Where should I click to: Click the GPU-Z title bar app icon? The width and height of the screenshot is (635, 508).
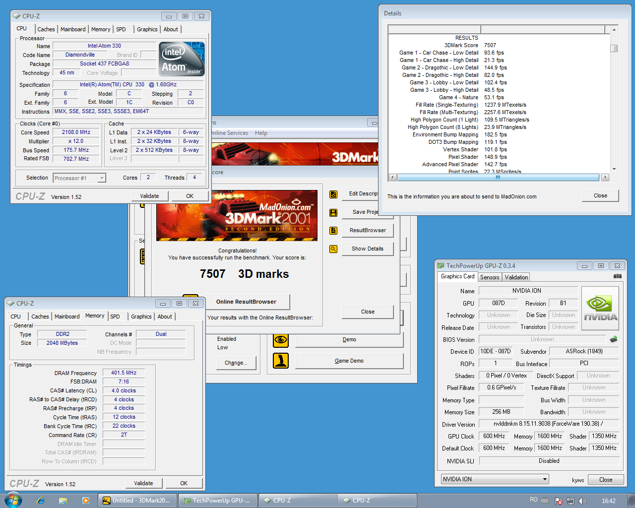tap(441, 265)
